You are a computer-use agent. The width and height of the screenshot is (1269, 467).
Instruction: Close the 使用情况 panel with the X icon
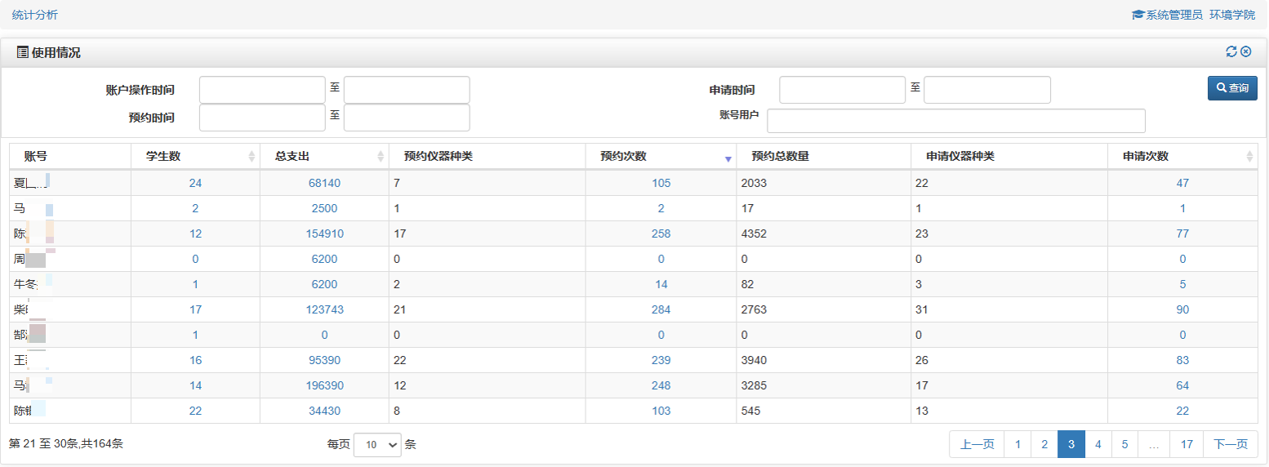point(1246,52)
